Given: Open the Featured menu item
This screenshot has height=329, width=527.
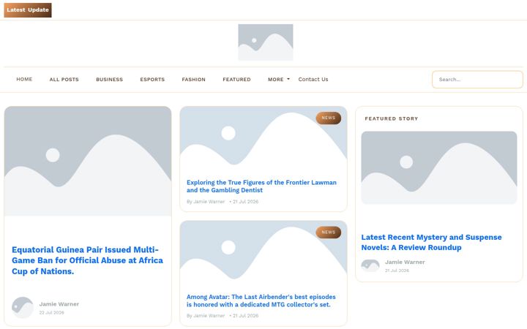Looking at the screenshot, I should [x=236, y=80].
